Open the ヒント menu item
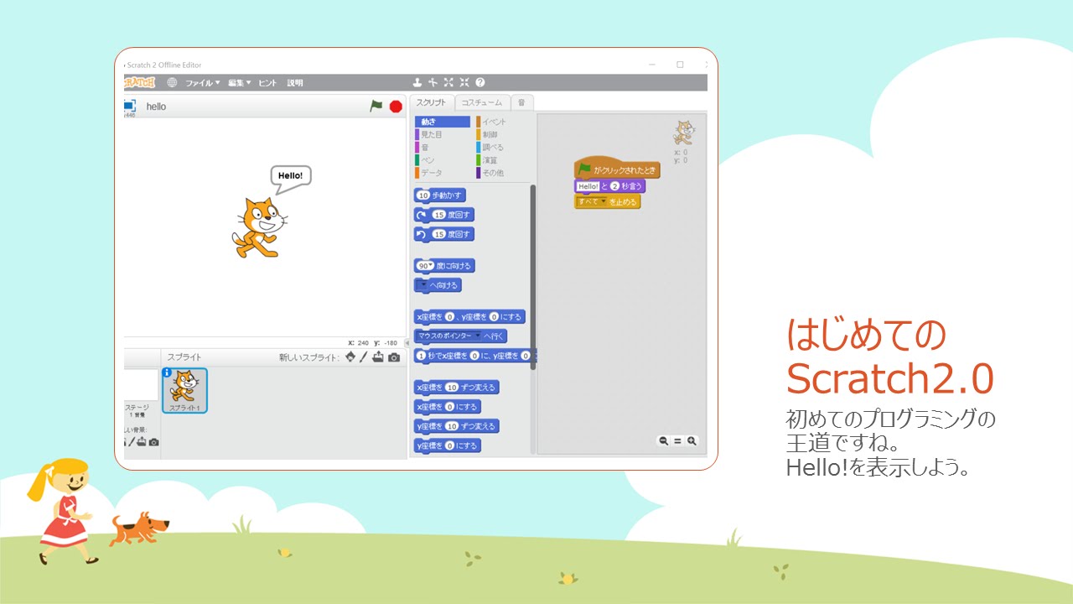The image size is (1073, 604). click(x=267, y=83)
